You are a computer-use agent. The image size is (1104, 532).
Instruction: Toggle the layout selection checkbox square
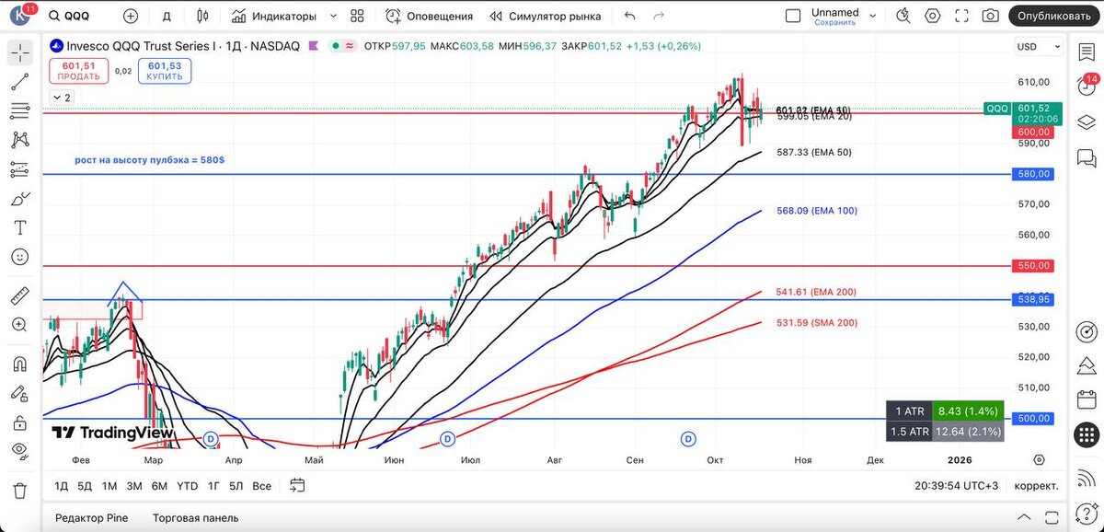pyautogui.click(x=793, y=16)
